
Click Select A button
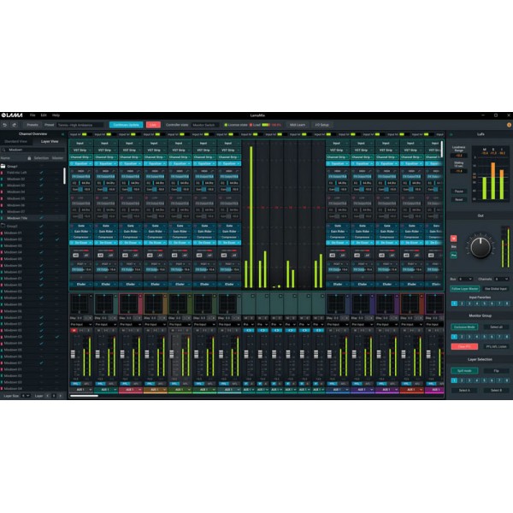click(464, 391)
